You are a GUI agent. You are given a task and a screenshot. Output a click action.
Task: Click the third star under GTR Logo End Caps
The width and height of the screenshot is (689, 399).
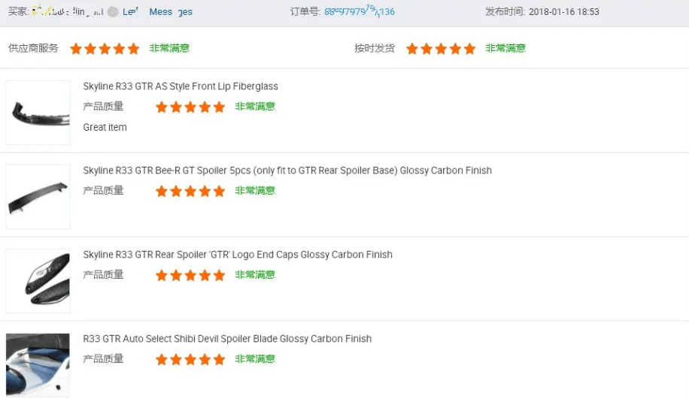[190, 275]
